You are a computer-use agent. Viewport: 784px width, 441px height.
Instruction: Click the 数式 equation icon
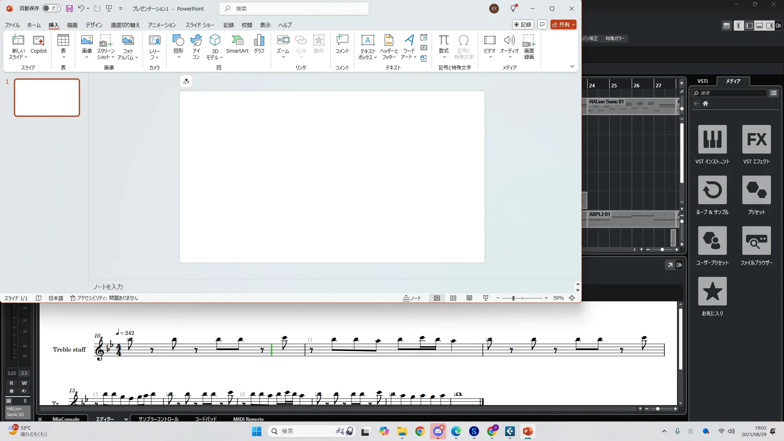pos(443,44)
